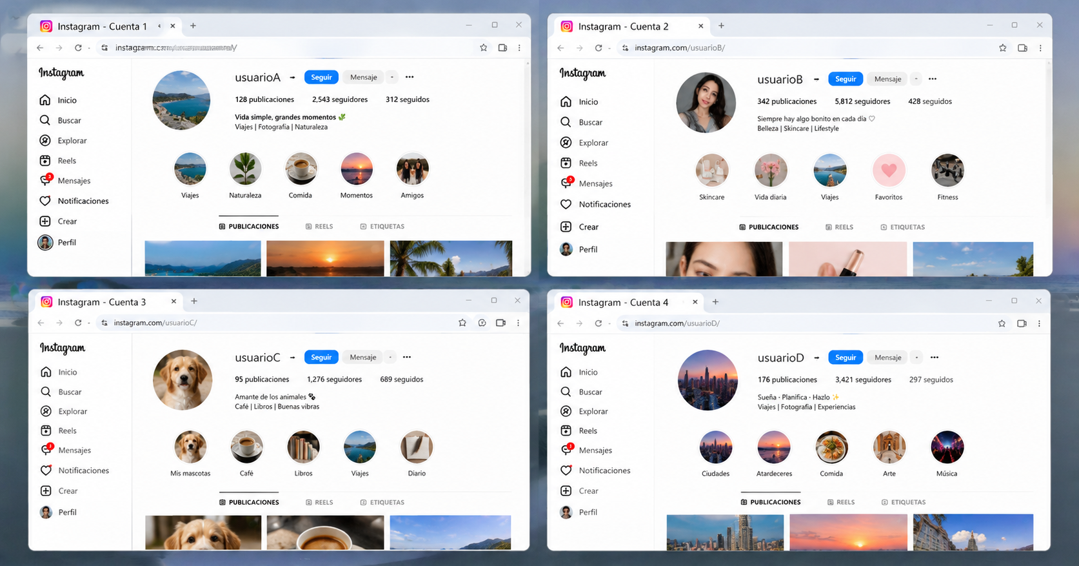Open new tab in Cuenta 1 window
Screen dimensions: 1079x566
193,26
